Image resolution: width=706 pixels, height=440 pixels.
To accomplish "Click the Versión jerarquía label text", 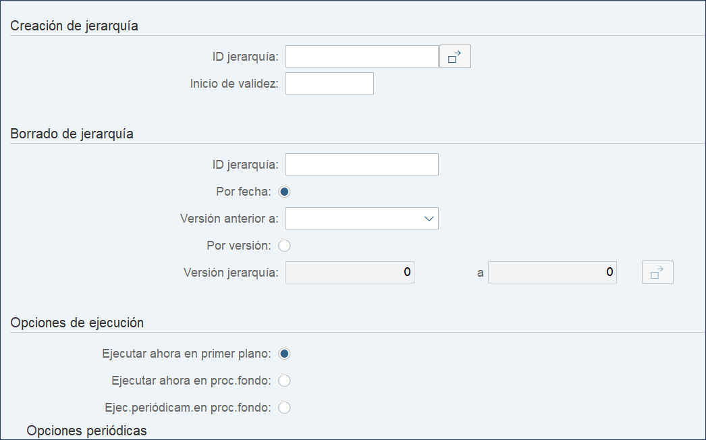I will click(230, 273).
